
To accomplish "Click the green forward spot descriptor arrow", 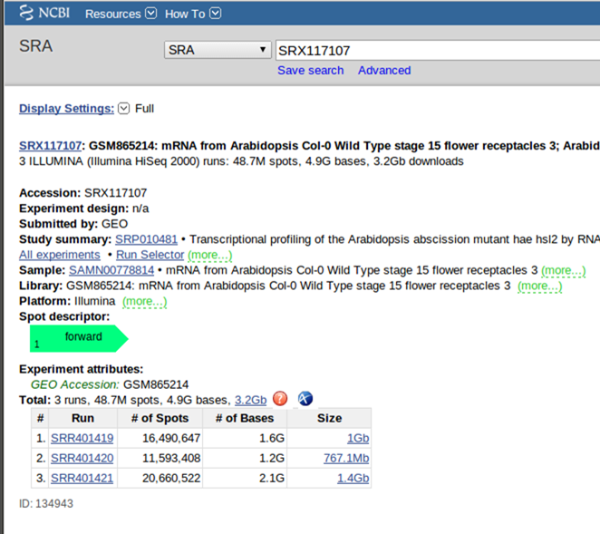I will (x=79, y=338).
